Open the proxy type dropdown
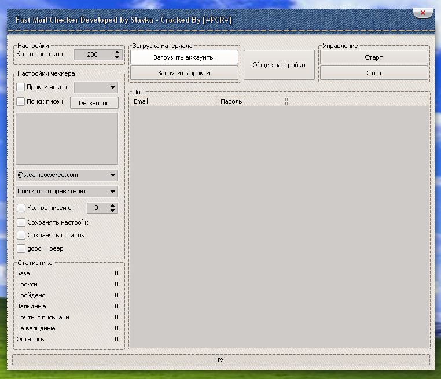Viewport: 441px width, 379px height. point(96,87)
